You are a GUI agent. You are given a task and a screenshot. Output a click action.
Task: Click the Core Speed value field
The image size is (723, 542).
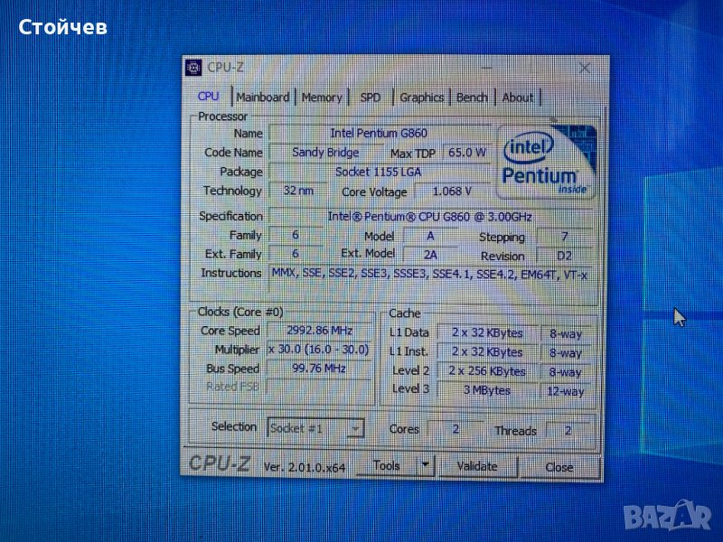click(x=317, y=331)
